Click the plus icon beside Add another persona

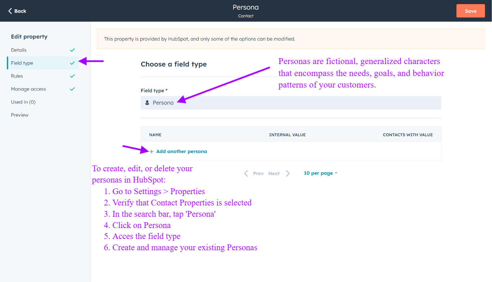pos(151,151)
